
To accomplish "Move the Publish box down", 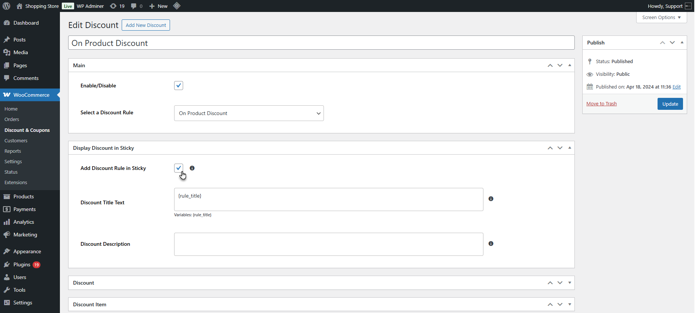I will 672,43.
